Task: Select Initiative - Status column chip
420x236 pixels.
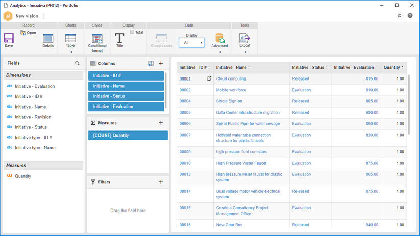Action: click(126, 96)
